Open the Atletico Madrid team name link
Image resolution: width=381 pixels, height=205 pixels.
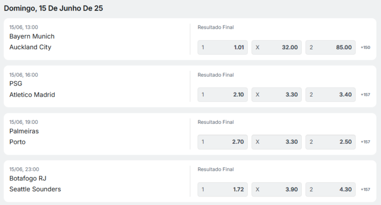pos(32,95)
